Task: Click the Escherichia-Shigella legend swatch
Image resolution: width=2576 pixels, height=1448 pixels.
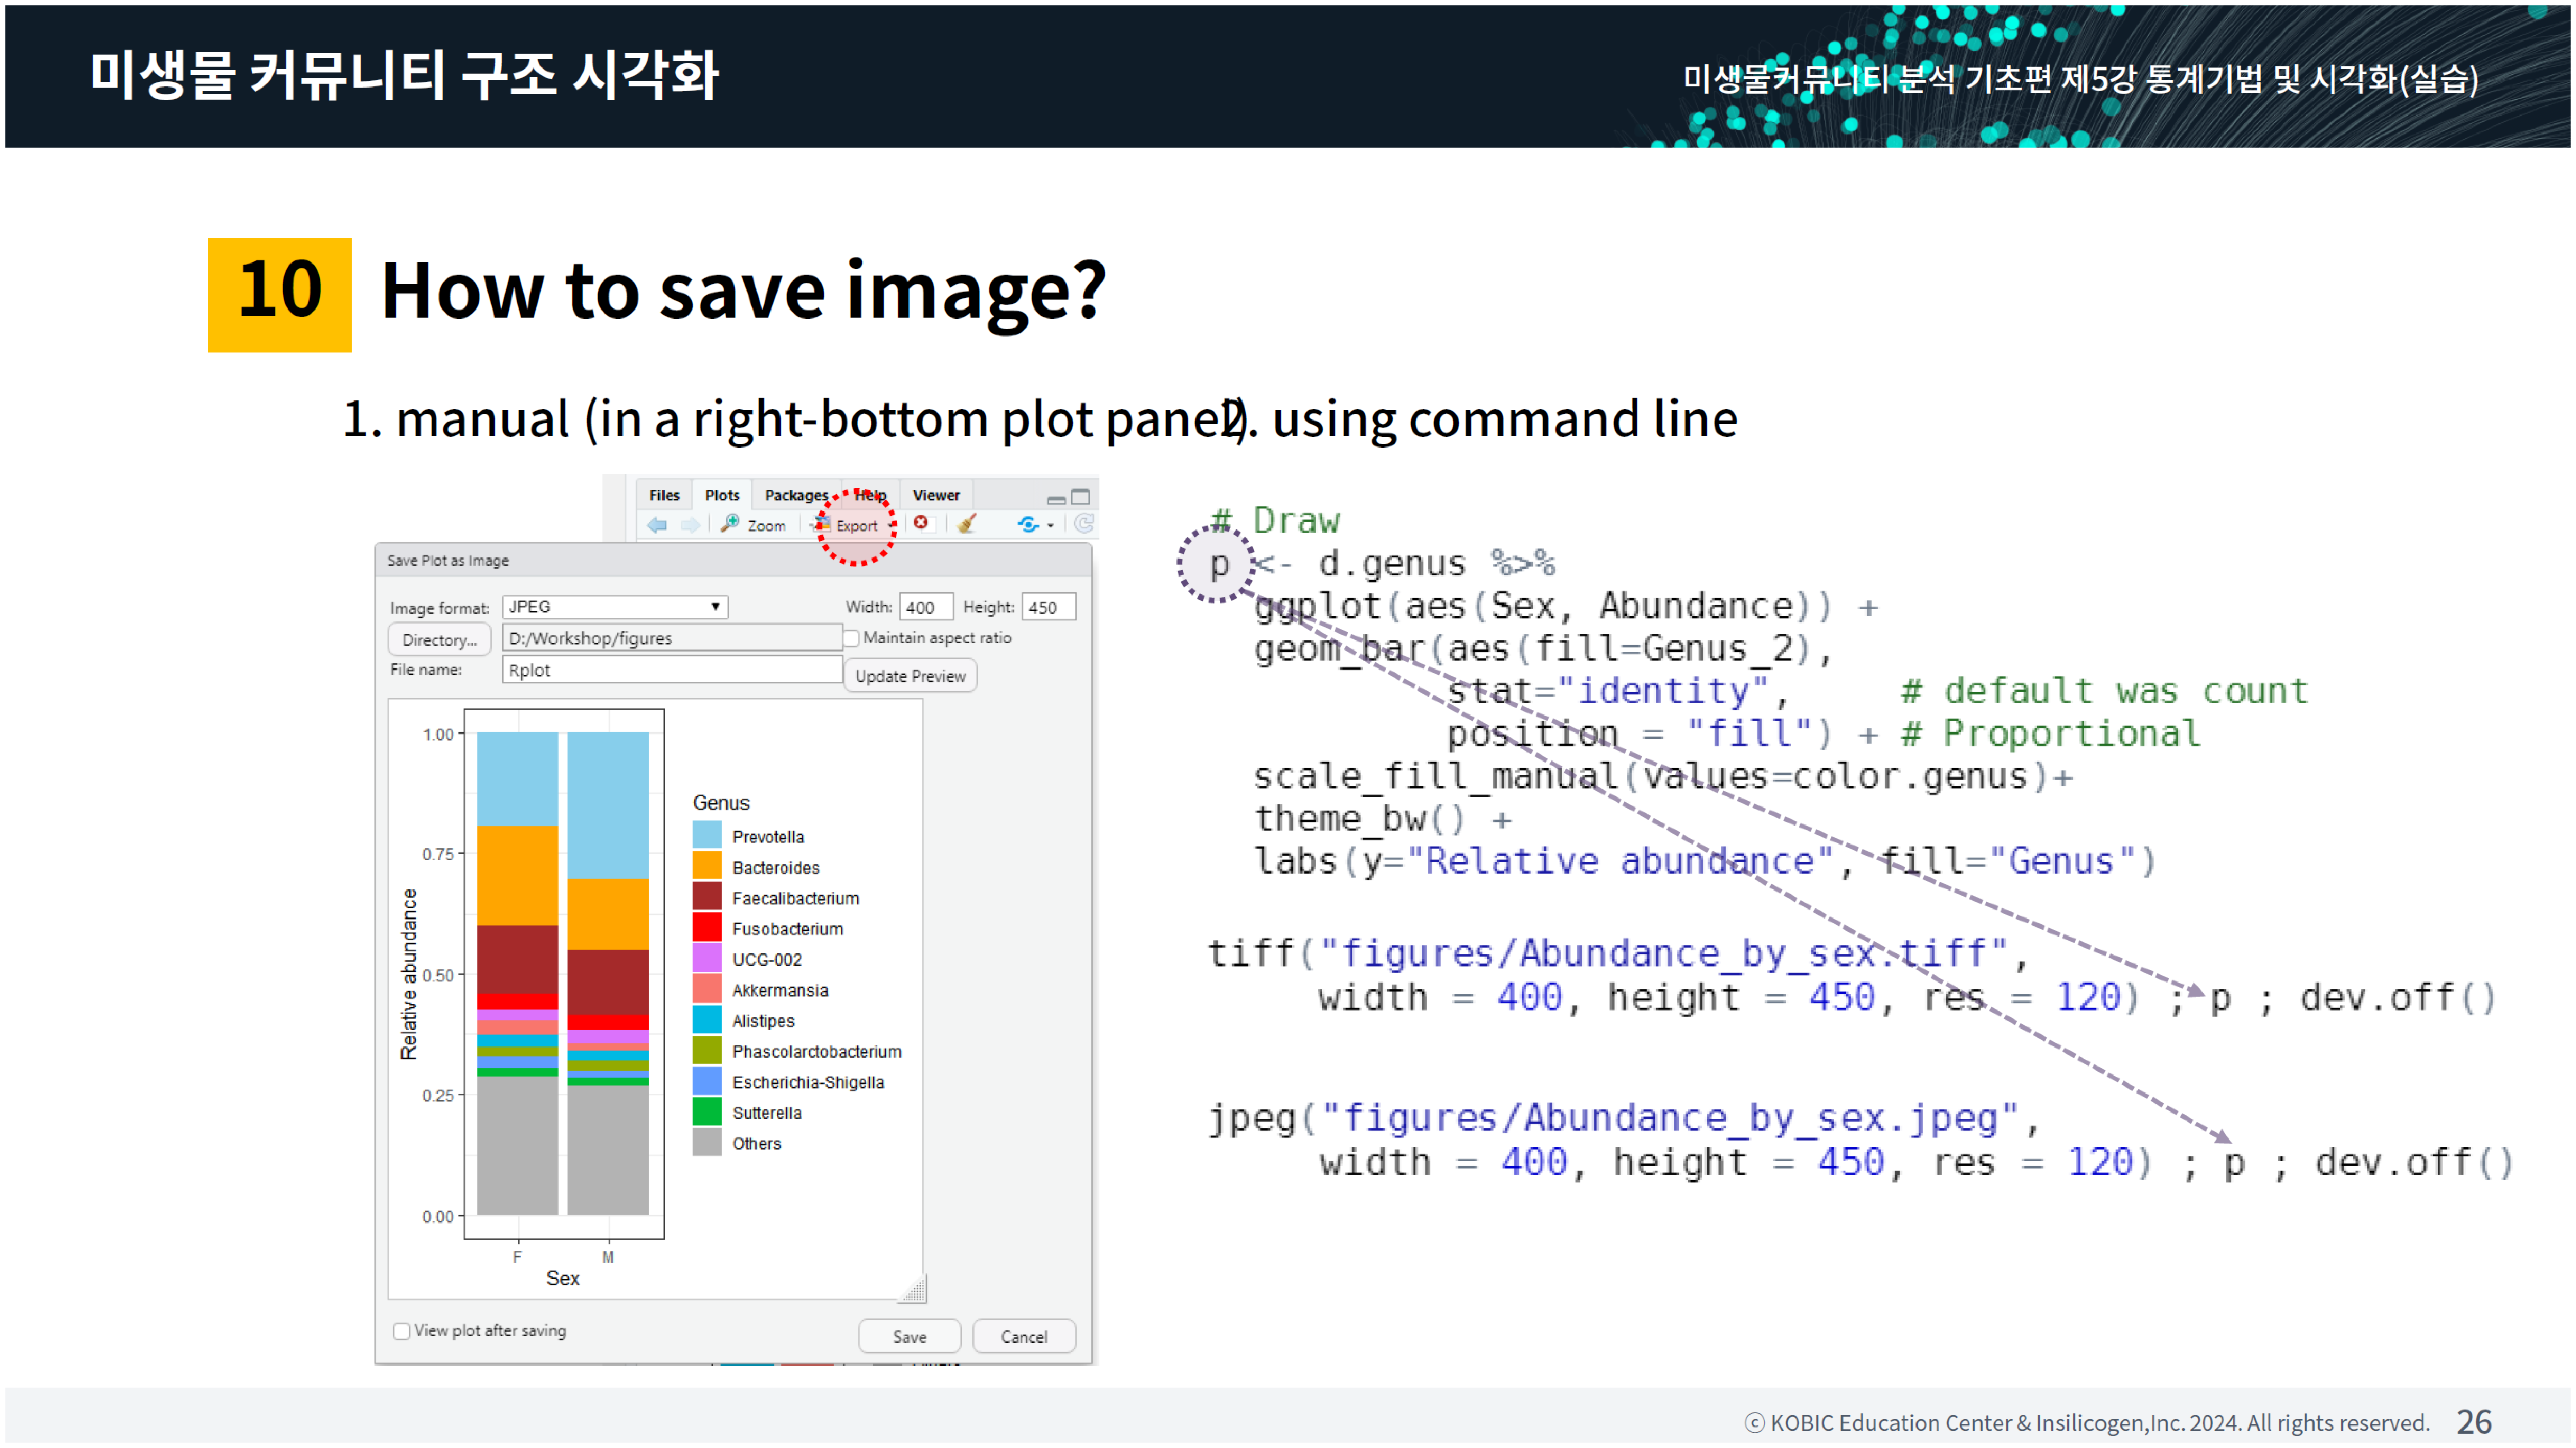Action: click(x=707, y=1081)
